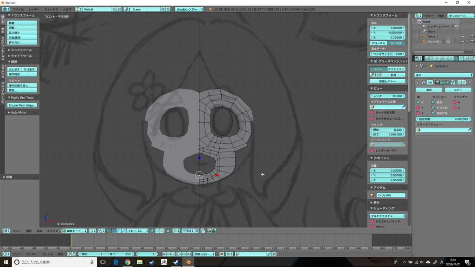Click the 回転 tool button

pos(22,28)
